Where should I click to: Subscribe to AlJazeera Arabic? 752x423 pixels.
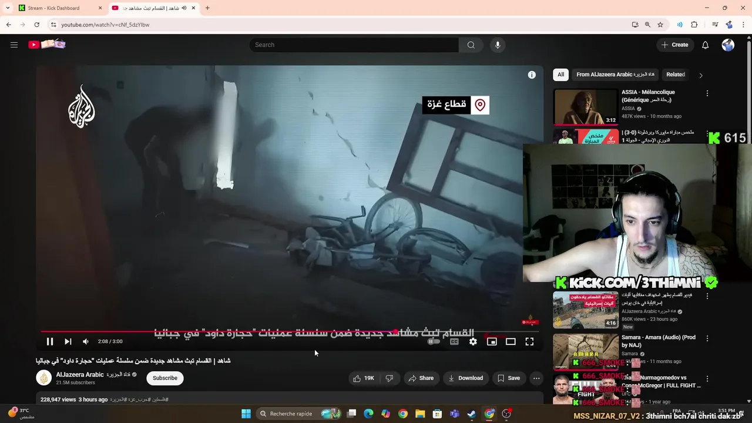click(165, 378)
